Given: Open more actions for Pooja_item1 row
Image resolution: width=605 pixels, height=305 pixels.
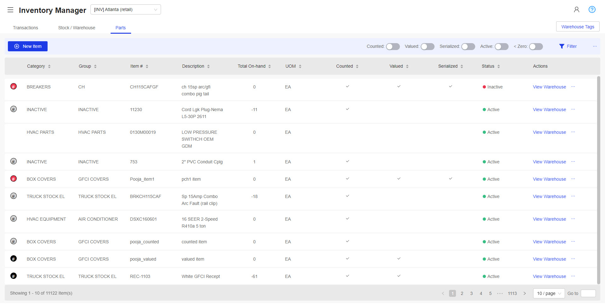Looking at the screenshot, I should [573, 179].
